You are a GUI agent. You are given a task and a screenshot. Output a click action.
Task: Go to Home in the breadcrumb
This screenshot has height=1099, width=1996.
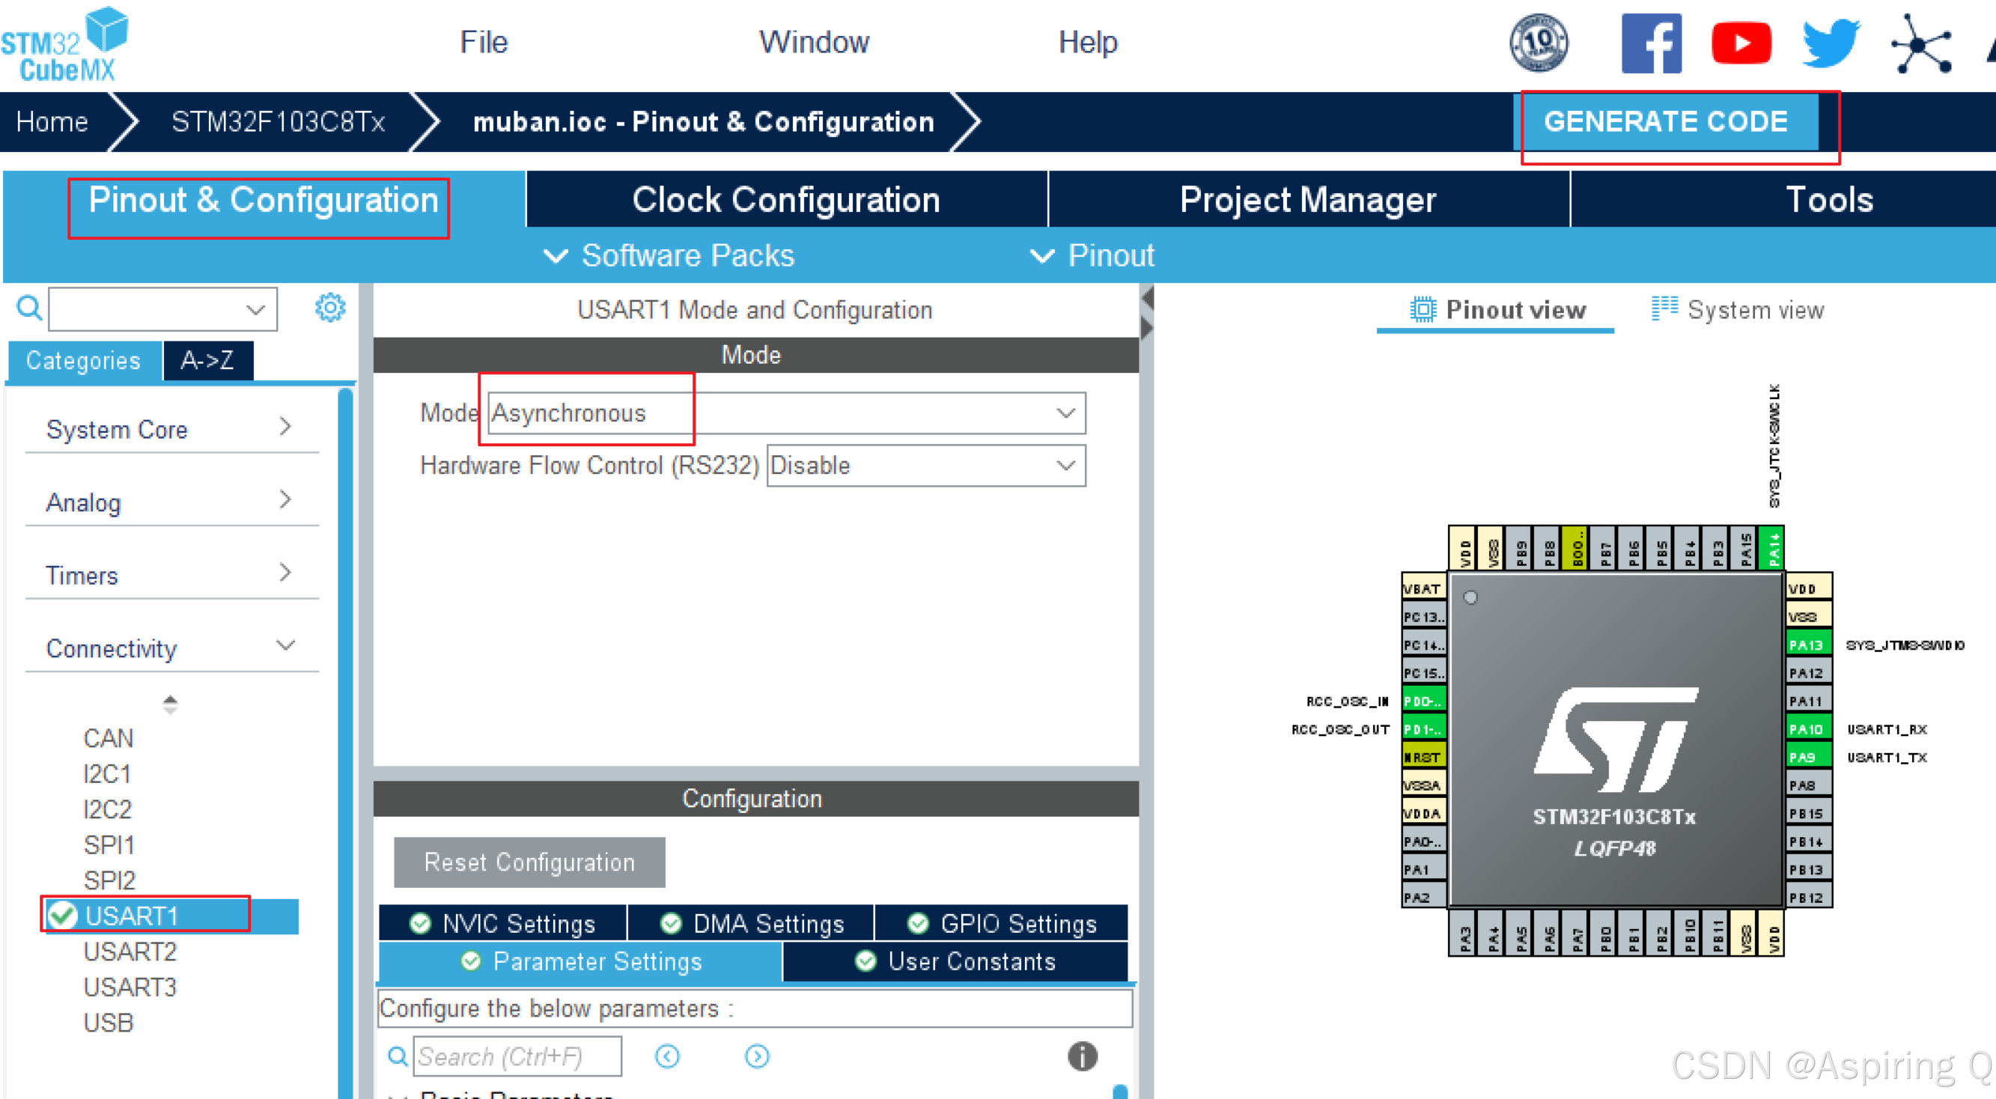[x=52, y=122]
